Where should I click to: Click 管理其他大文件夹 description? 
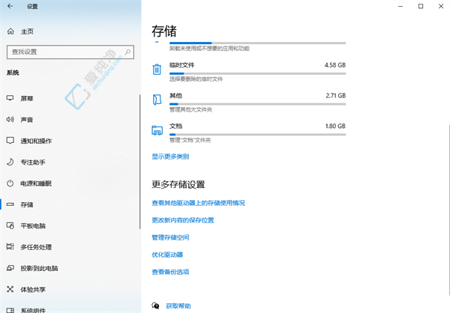pyautogui.click(x=190, y=109)
